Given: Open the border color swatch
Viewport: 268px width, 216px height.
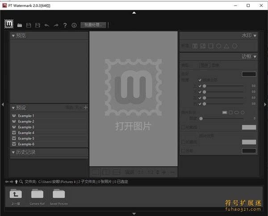Looking at the screenshot, I should (249, 74).
